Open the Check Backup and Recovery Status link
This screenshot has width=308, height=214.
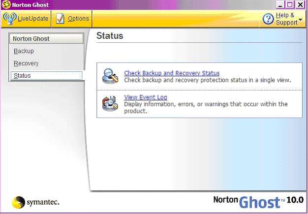(172, 73)
